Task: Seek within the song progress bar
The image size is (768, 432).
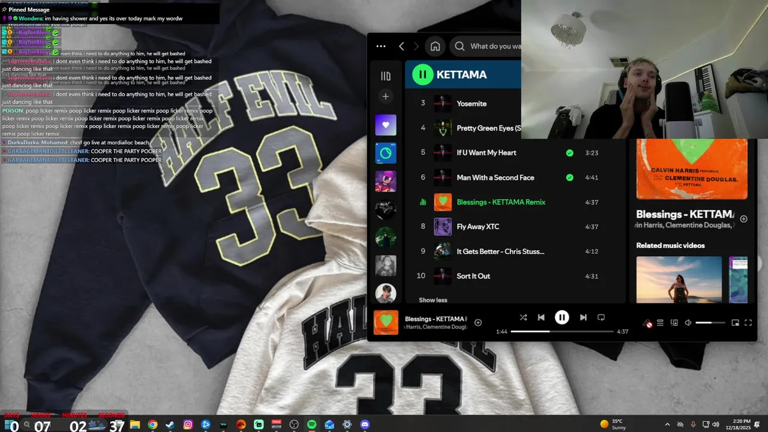Action: [x=562, y=331]
